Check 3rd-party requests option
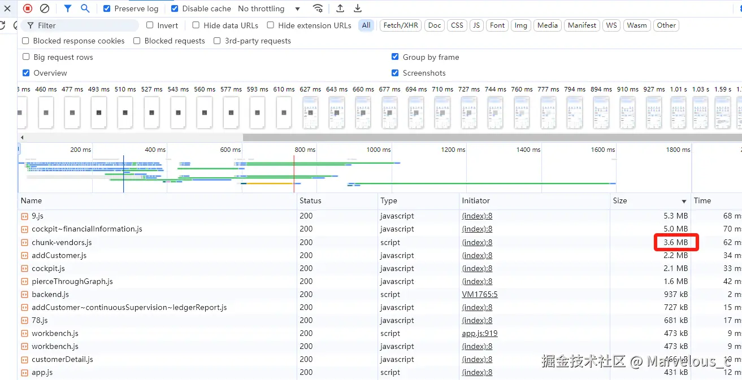The height and width of the screenshot is (380, 742). point(217,41)
